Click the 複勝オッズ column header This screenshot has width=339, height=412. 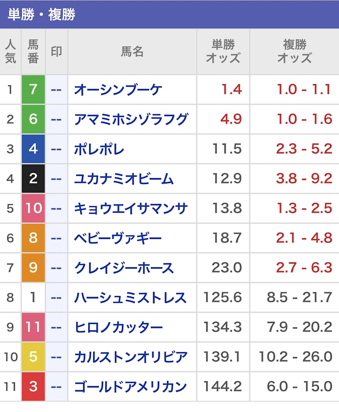(x=294, y=51)
